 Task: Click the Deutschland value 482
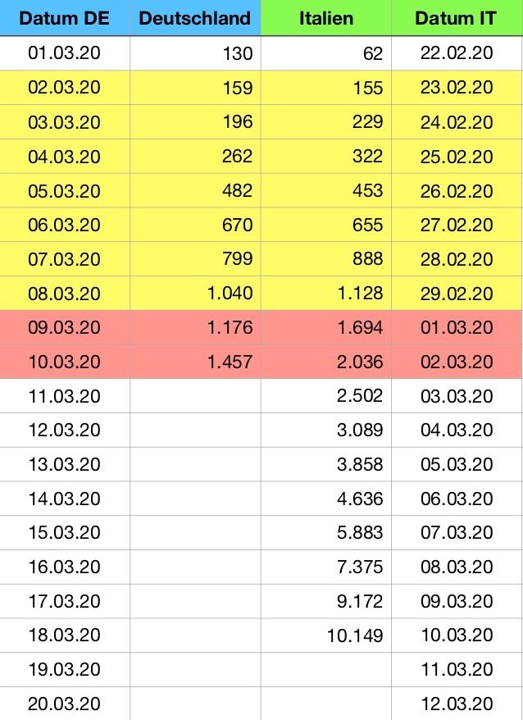[x=195, y=190]
